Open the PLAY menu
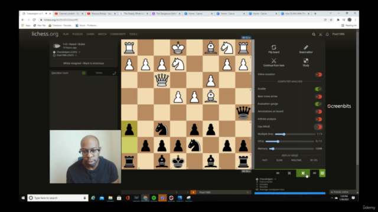The width and height of the screenshot is (378, 212). click(66, 34)
